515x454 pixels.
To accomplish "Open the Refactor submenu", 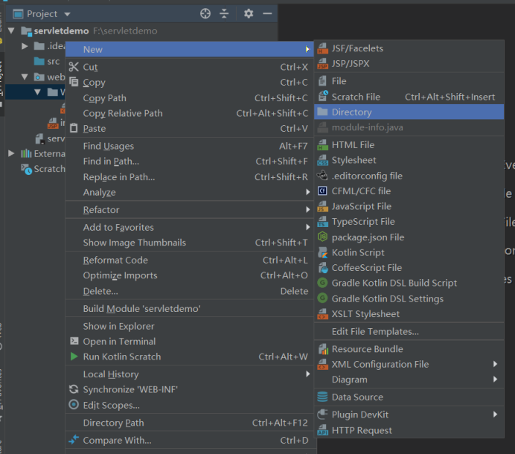I will 190,210.
